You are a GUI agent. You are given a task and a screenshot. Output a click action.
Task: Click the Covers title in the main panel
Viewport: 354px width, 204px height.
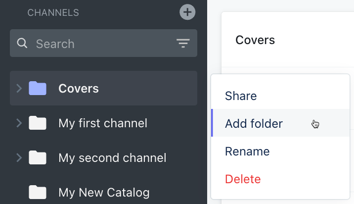coord(255,40)
